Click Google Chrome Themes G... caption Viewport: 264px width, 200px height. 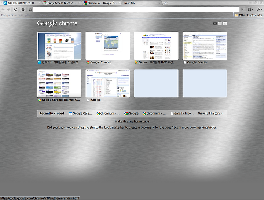[61, 100]
